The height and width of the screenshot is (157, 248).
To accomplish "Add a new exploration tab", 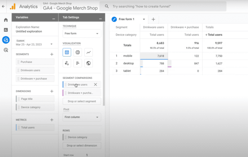I will [x=153, y=19].
